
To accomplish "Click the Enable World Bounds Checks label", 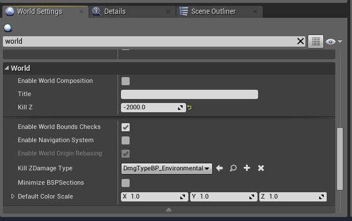I will tap(59, 127).
